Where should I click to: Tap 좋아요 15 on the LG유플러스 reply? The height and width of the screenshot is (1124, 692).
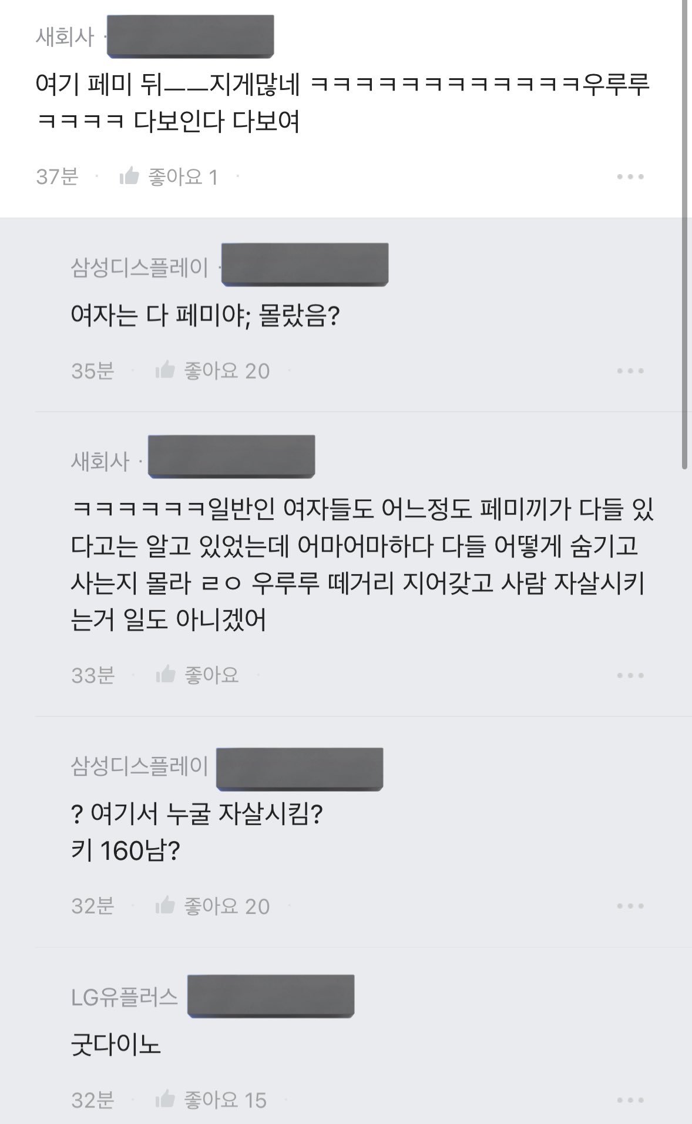tap(226, 1100)
